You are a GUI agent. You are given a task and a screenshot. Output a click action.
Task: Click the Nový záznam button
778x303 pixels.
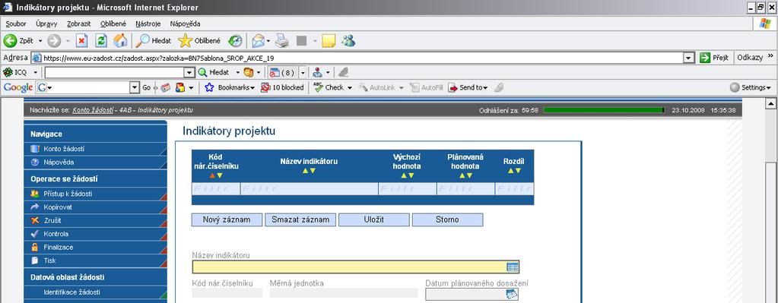[x=227, y=219]
